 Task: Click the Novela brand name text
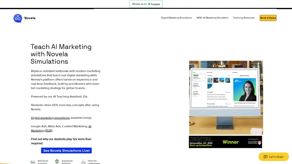point(30,18)
